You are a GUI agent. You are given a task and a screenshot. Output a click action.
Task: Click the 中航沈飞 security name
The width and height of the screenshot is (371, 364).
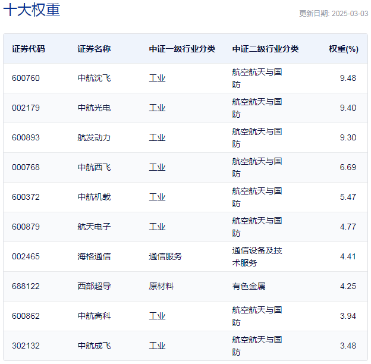(94, 78)
